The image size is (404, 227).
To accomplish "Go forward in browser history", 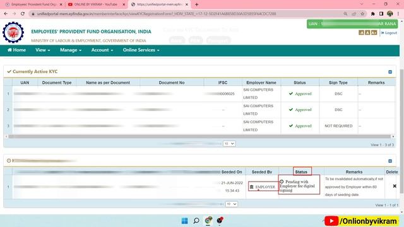I will click(x=14, y=14).
